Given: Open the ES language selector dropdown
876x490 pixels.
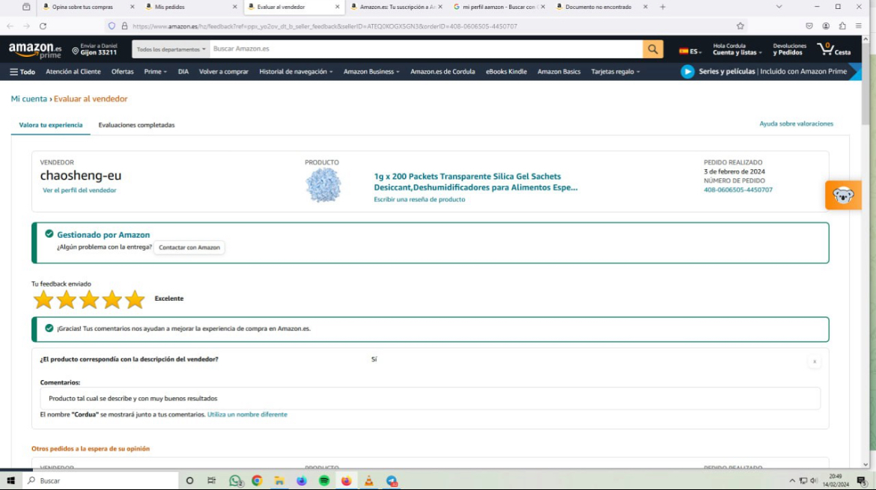Looking at the screenshot, I should coord(690,52).
